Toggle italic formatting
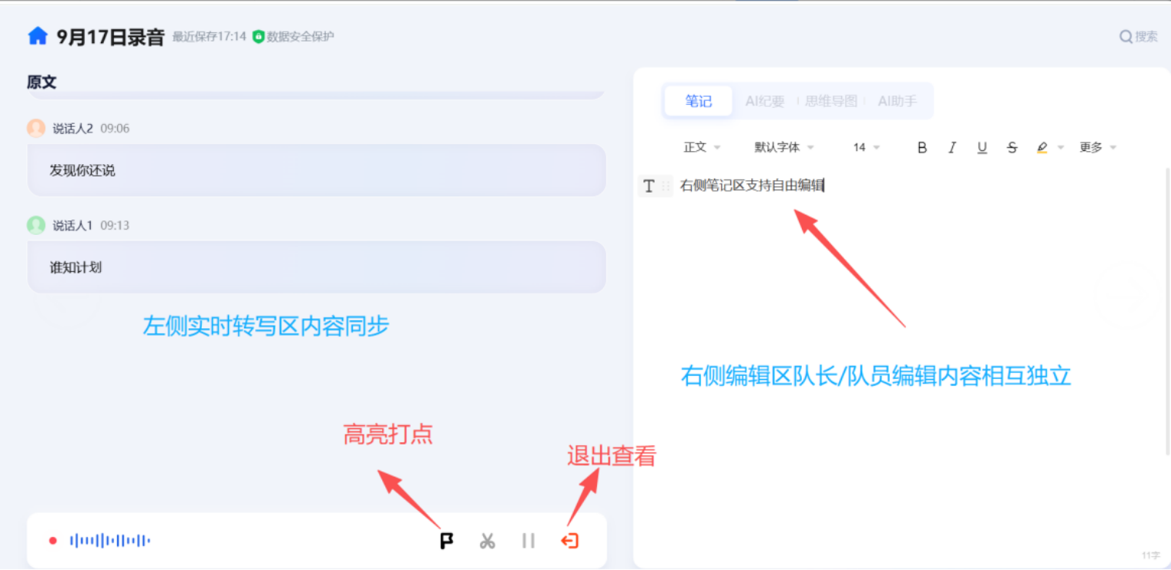The width and height of the screenshot is (1171, 570). click(x=952, y=148)
